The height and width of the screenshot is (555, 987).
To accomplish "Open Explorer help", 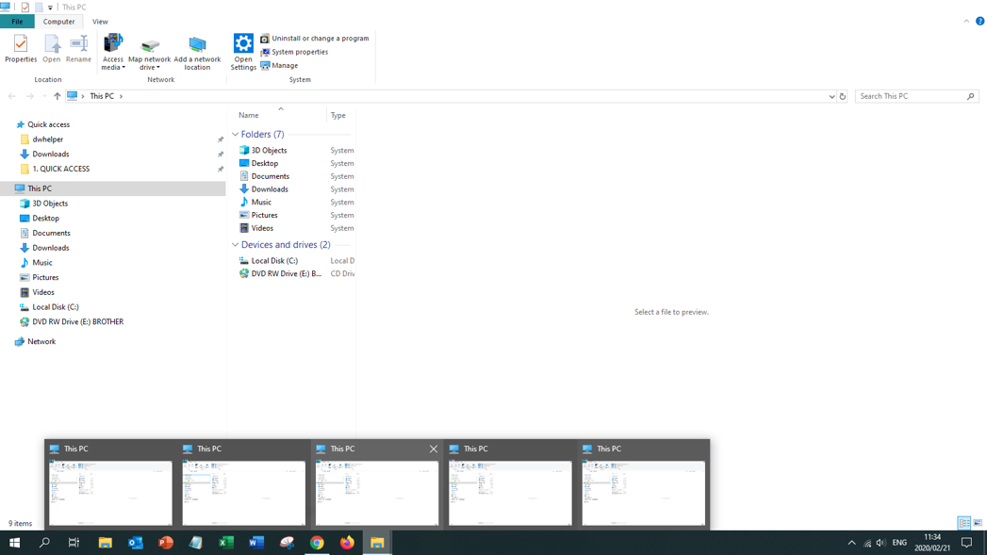I will (x=980, y=22).
